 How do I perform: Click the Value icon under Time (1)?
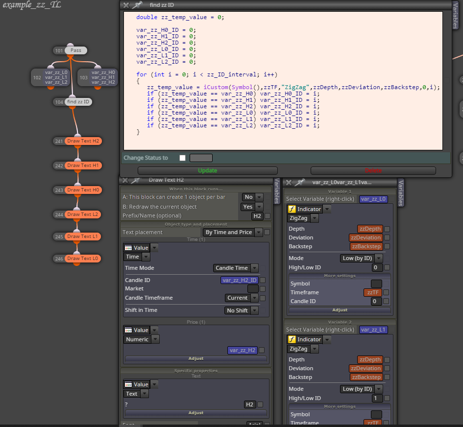coord(128,248)
